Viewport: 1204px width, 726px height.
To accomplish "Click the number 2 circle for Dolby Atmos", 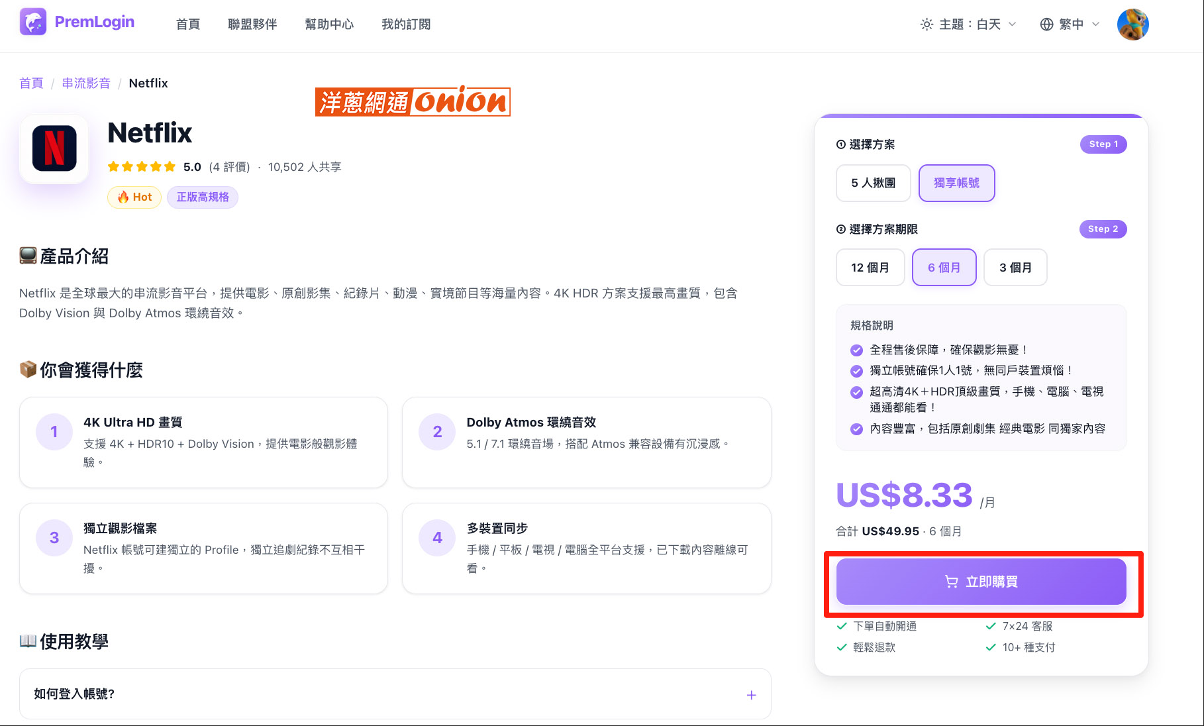I will tap(437, 432).
